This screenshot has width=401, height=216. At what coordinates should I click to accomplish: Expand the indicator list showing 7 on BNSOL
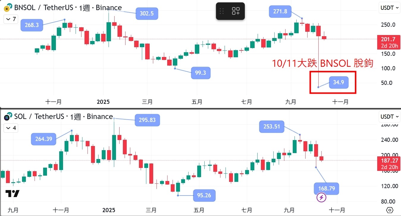(11, 19)
